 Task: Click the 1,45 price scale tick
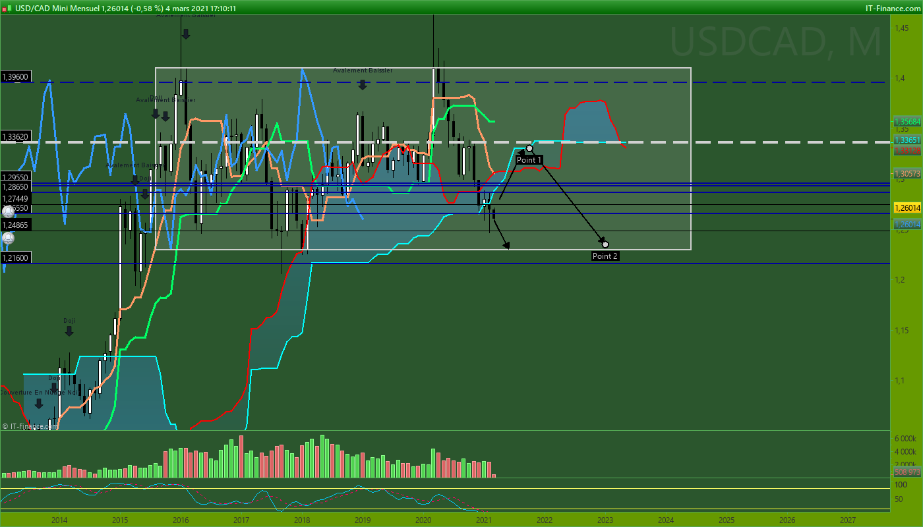(x=901, y=28)
